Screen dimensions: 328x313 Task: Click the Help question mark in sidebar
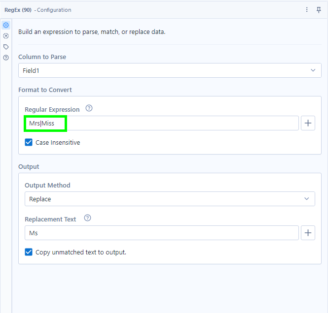6,58
